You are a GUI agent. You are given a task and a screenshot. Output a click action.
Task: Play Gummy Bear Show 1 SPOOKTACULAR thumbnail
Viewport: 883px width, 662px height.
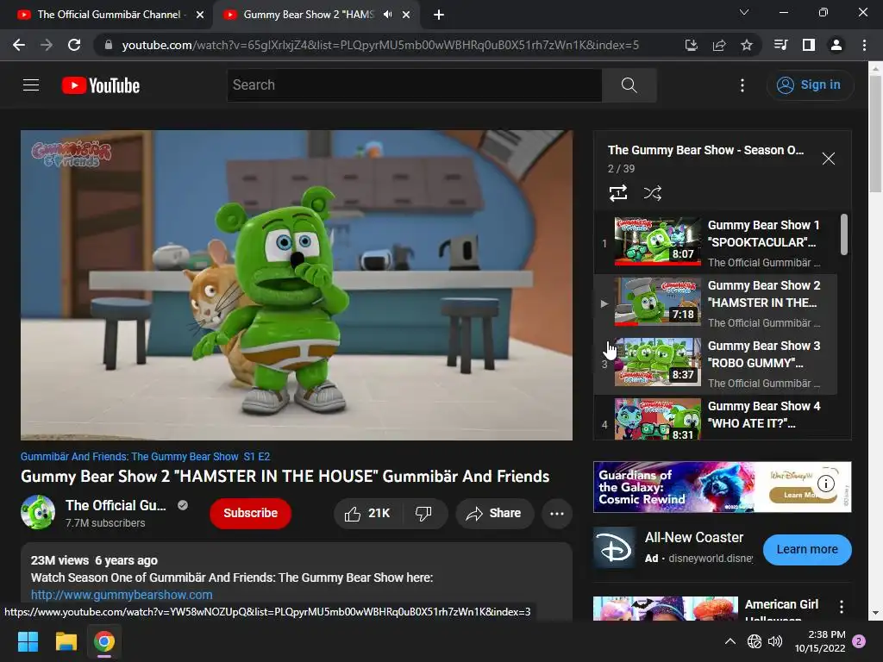tap(658, 241)
